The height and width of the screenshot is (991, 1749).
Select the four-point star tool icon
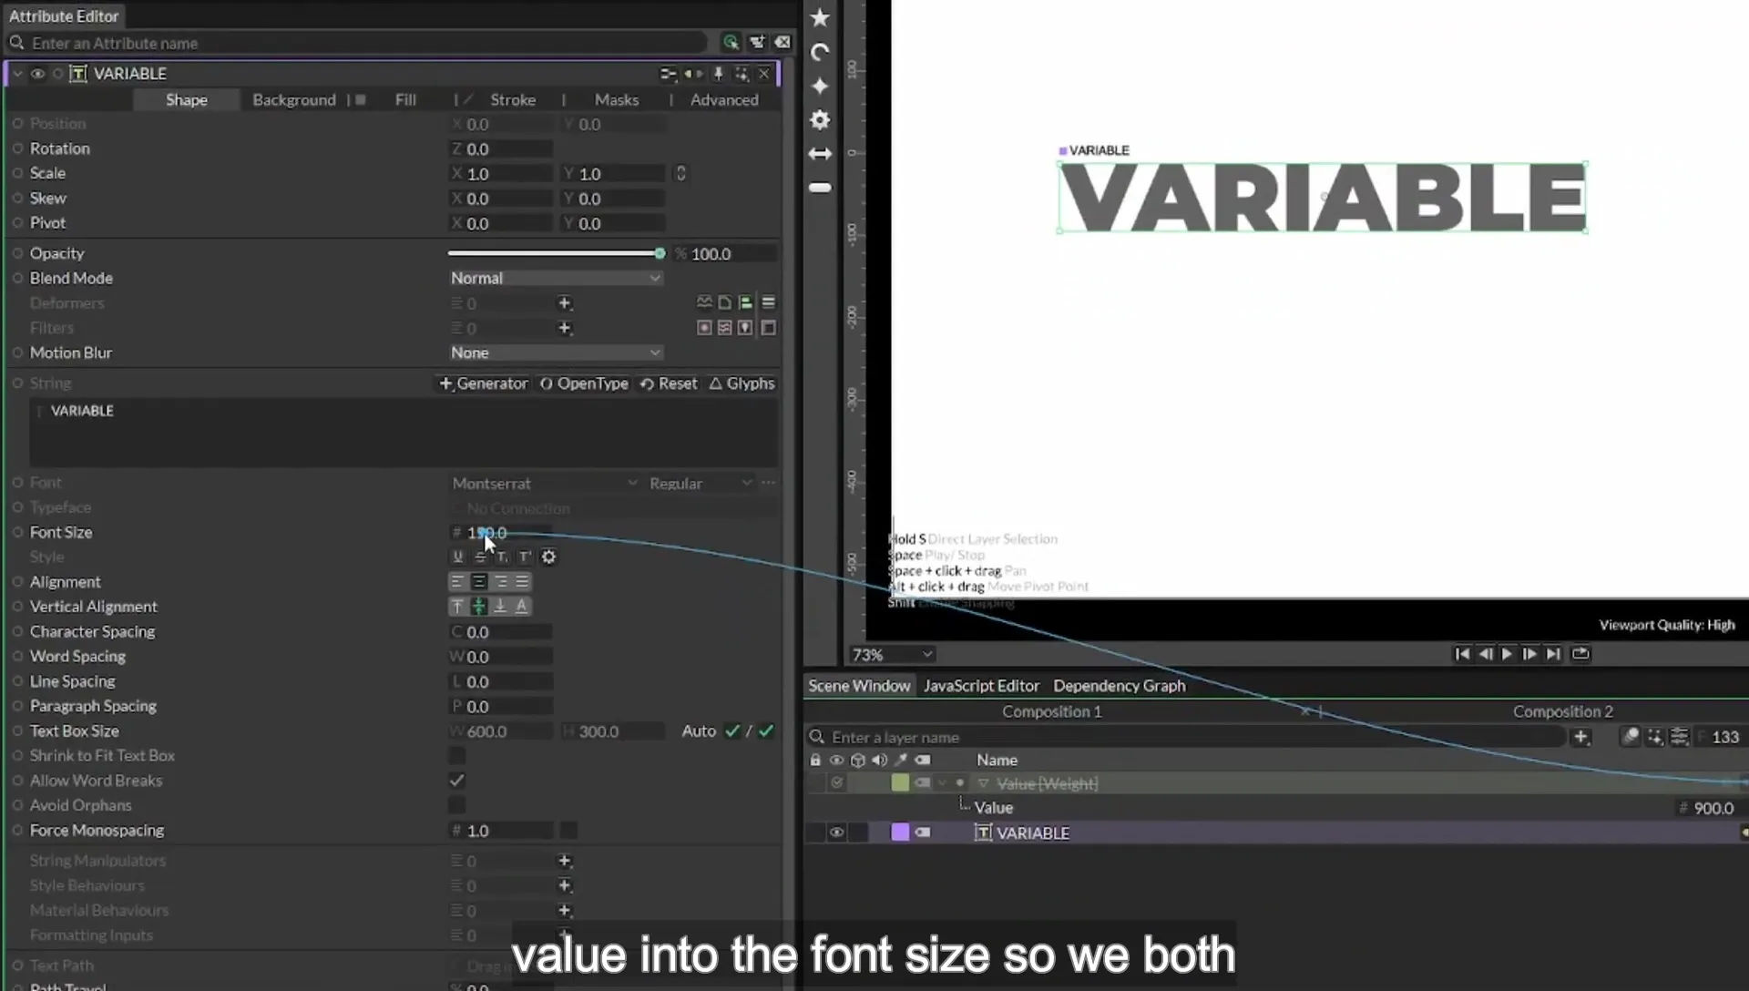(x=820, y=86)
